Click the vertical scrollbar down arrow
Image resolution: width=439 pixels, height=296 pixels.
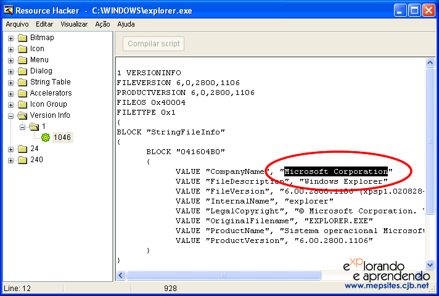430,265
